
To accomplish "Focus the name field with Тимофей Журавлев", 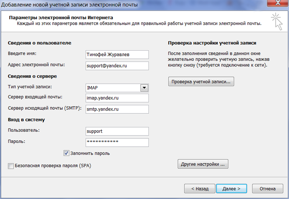I will click(117, 54).
